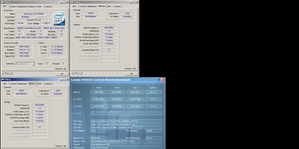The image size is (299, 149).
Task: Click the Everest Memory Latency result box
Action: click(x=153, y=92)
